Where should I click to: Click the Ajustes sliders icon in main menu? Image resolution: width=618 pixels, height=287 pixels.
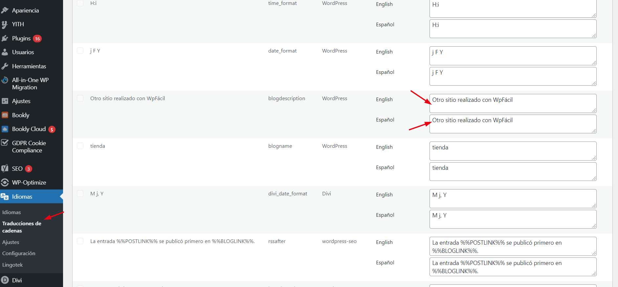pyautogui.click(x=5, y=101)
